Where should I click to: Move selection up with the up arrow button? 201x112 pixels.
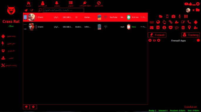point(26,107)
